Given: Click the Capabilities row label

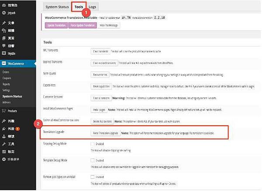Looking at the screenshot, I should pyautogui.click(x=49, y=85).
